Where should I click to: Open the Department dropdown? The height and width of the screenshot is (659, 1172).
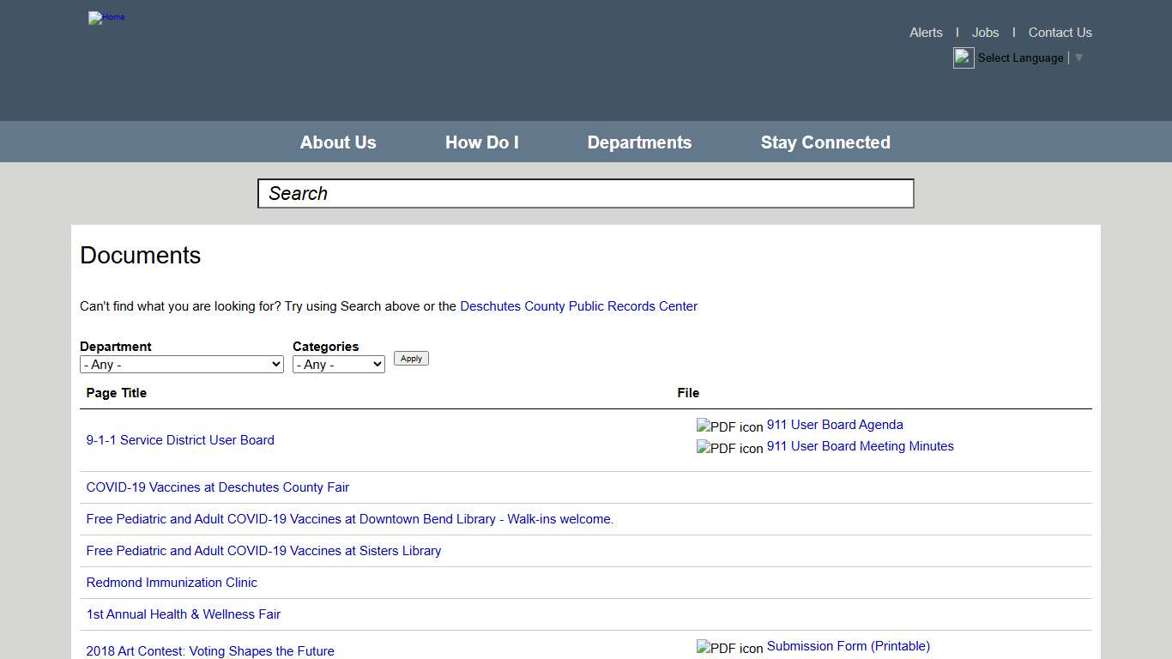181,364
